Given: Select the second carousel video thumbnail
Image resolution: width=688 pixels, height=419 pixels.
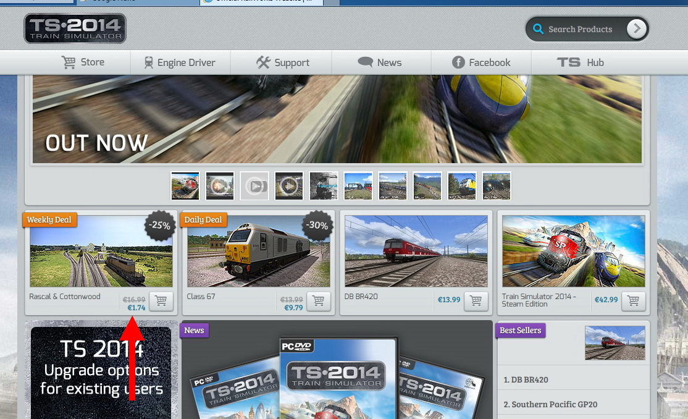Looking at the screenshot, I should 220,186.
